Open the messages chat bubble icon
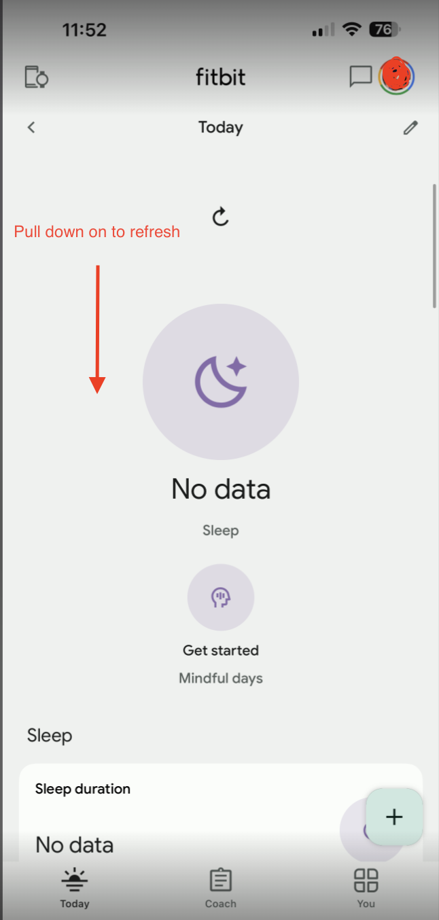Viewport: 439px width, 920px height. pyautogui.click(x=360, y=77)
